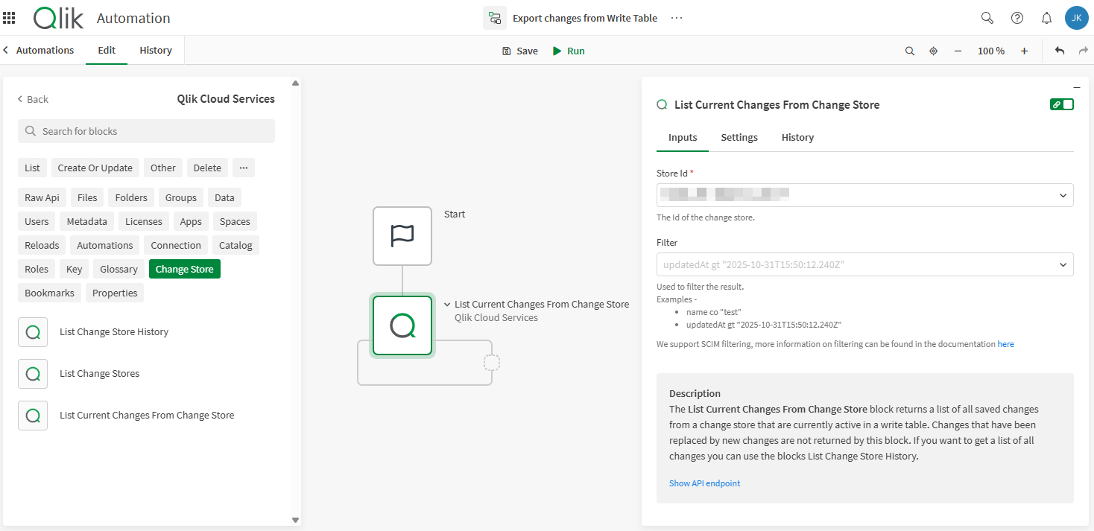This screenshot has height=531, width=1094.
Task: Open the help question mark icon
Action: tap(1016, 17)
